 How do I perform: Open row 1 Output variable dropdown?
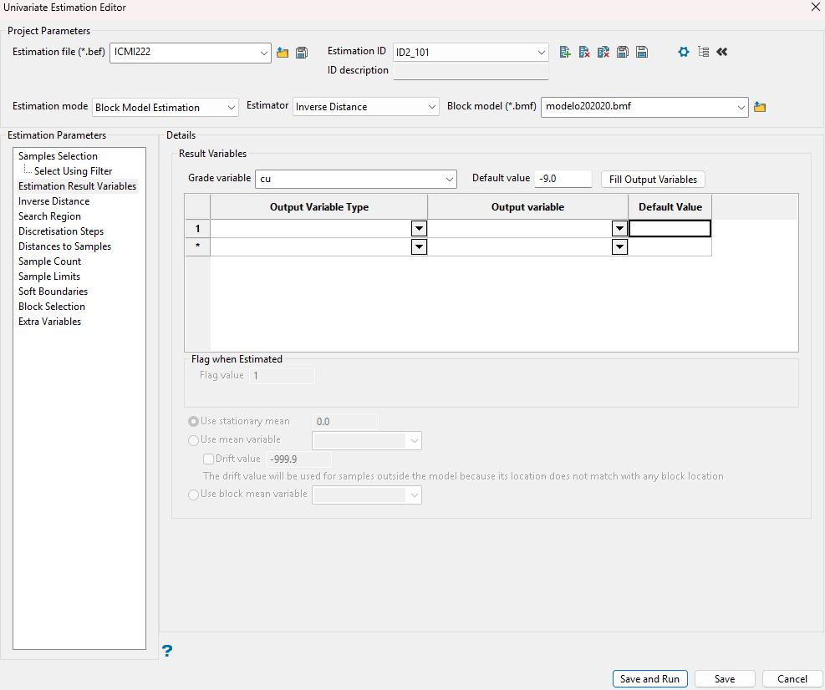coord(620,229)
